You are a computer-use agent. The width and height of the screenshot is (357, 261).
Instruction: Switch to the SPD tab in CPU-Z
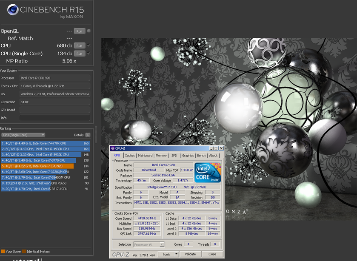pyautogui.click(x=174, y=156)
